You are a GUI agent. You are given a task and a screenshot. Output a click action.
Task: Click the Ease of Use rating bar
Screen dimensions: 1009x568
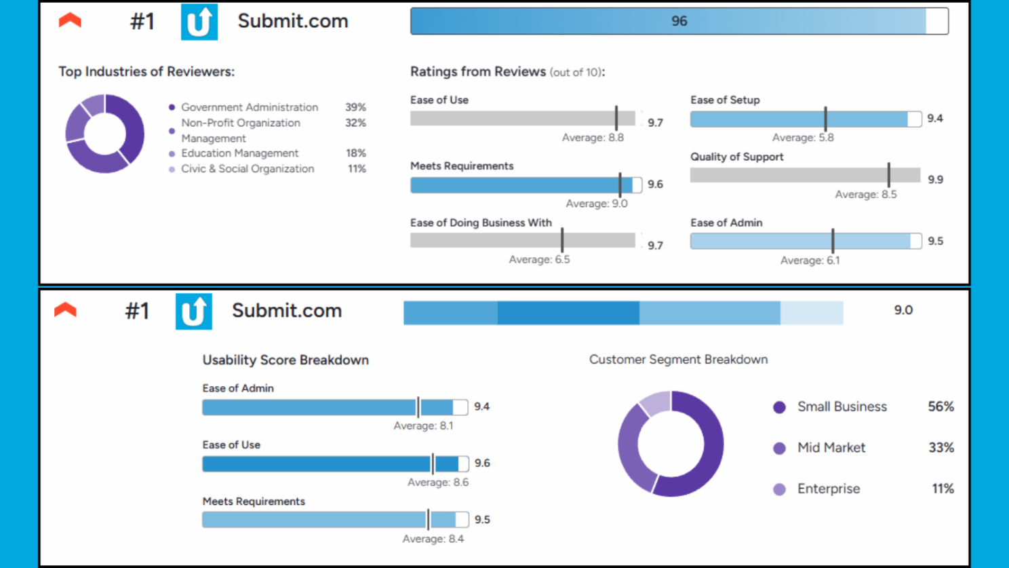click(522, 118)
